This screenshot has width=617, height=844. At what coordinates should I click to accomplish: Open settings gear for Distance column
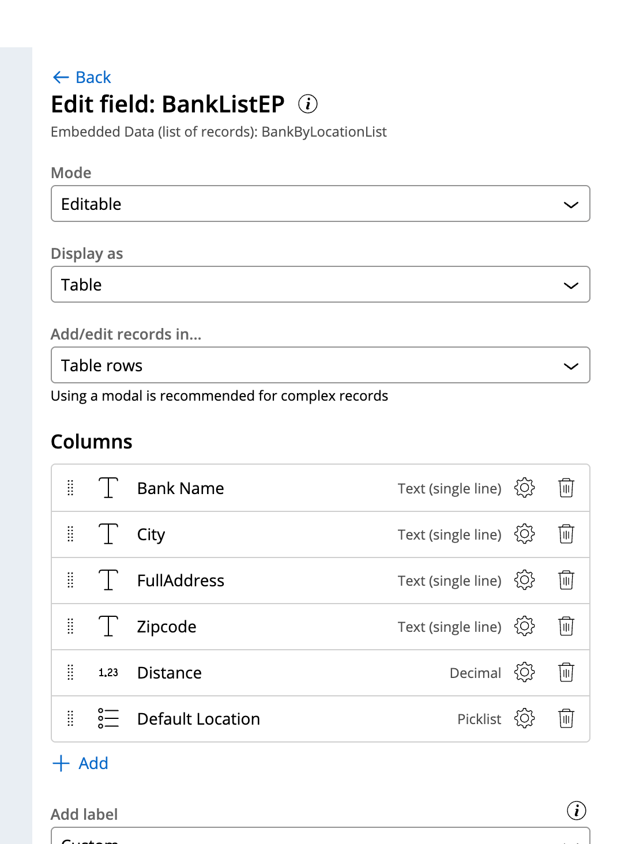525,672
